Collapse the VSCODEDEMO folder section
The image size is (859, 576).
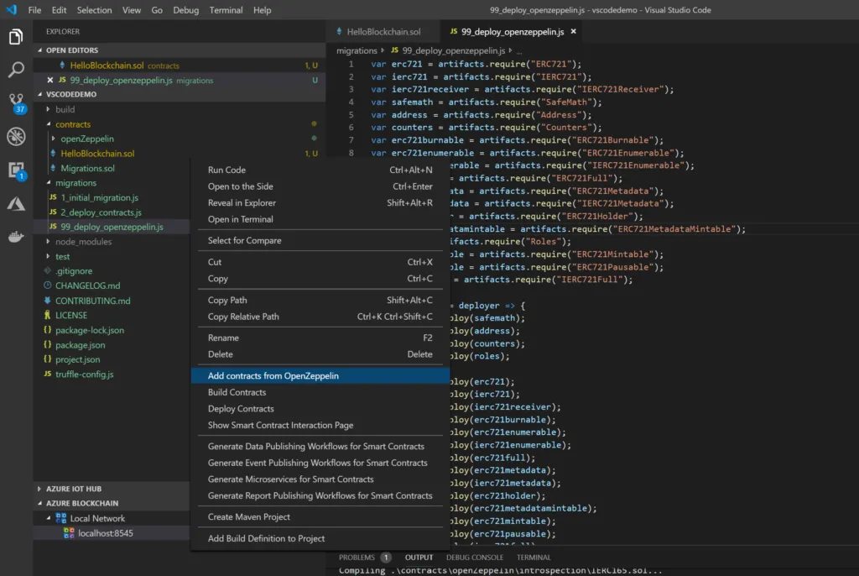click(40, 94)
